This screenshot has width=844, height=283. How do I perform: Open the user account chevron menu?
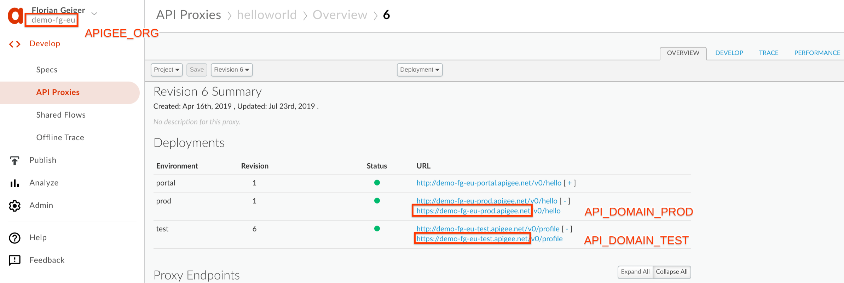[x=94, y=14]
